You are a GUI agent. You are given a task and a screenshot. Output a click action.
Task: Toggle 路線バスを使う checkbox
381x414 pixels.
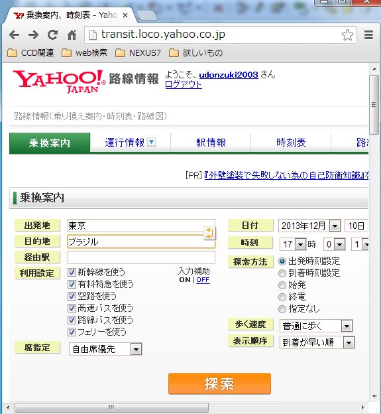coord(72,320)
